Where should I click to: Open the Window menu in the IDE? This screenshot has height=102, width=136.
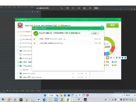point(32,7)
